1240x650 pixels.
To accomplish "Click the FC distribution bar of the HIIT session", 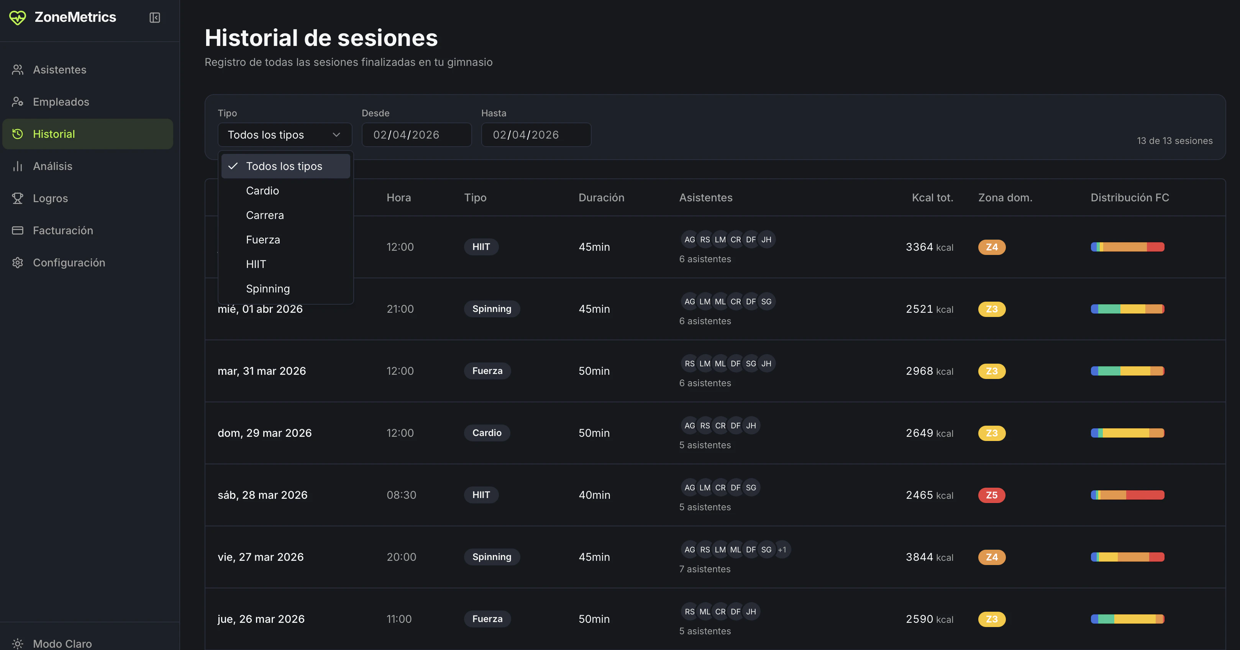I will pos(1127,247).
